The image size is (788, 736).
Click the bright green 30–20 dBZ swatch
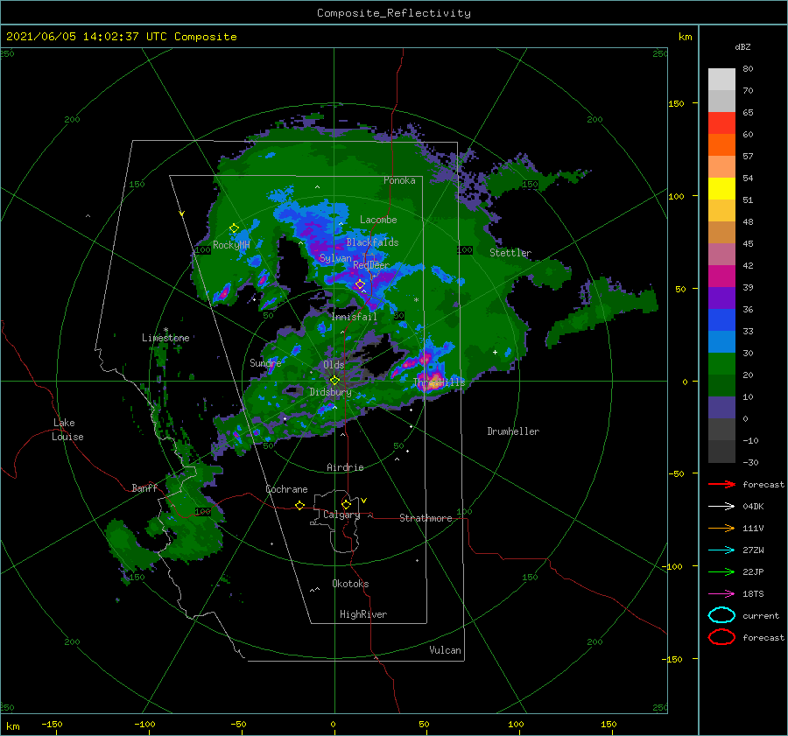(721, 363)
